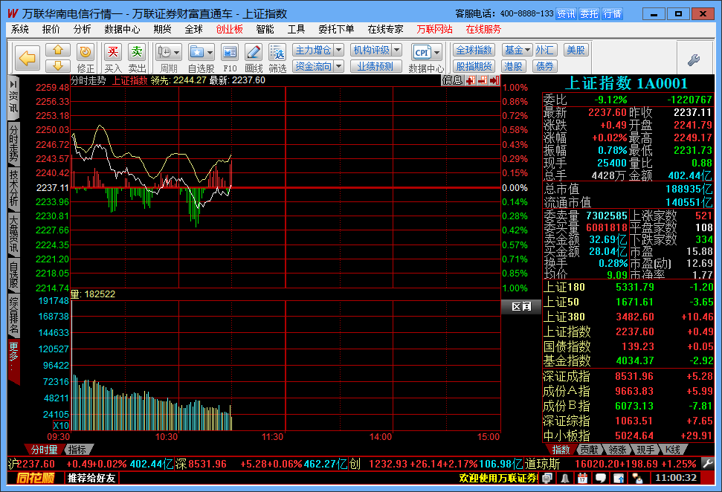Select the 画线 pencil drawing tool
The height and width of the screenshot is (492, 722).
coord(254,52)
